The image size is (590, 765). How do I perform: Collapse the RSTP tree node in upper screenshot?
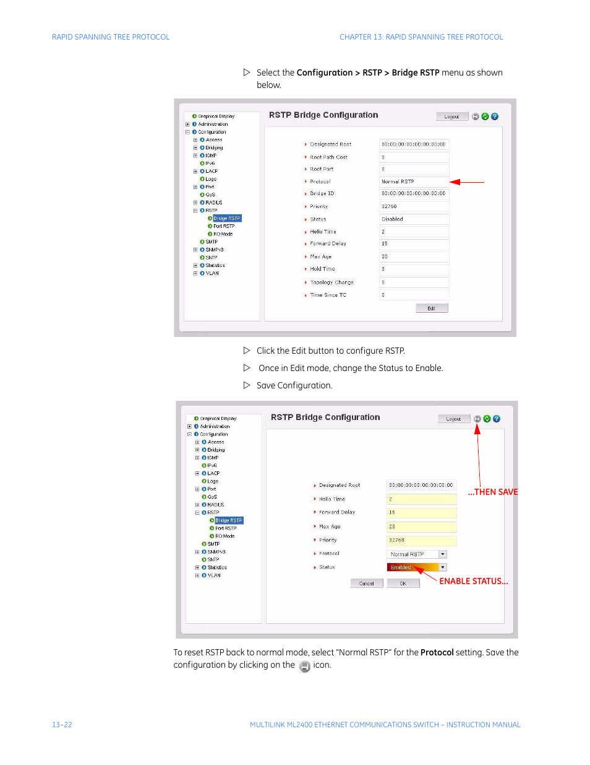coord(195,211)
